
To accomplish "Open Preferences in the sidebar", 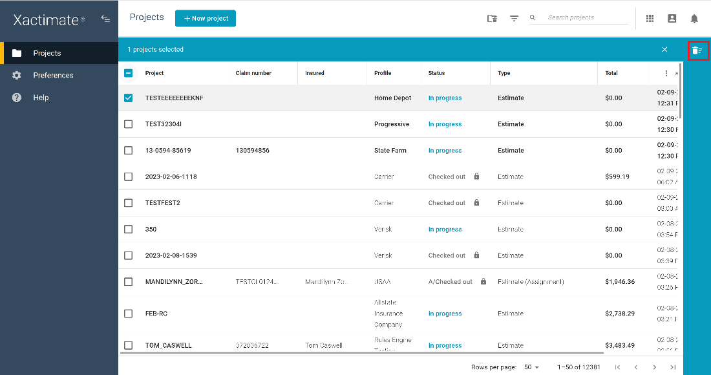I will [59, 75].
